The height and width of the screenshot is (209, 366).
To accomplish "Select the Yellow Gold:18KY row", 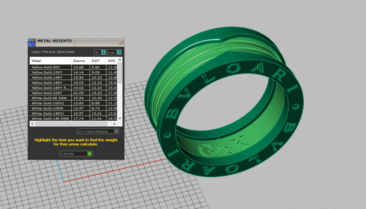I will pyautogui.click(x=51, y=83).
